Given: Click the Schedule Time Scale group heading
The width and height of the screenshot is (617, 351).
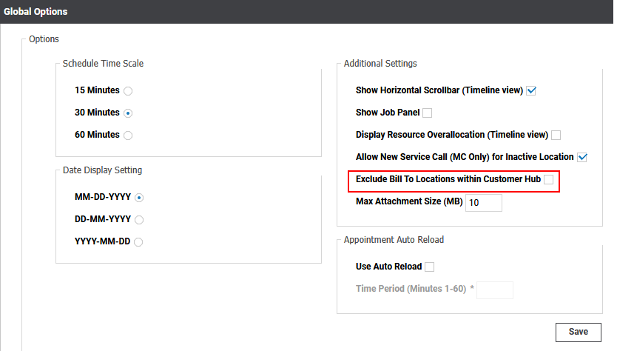Looking at the screenshot, I should click(103, 64).
